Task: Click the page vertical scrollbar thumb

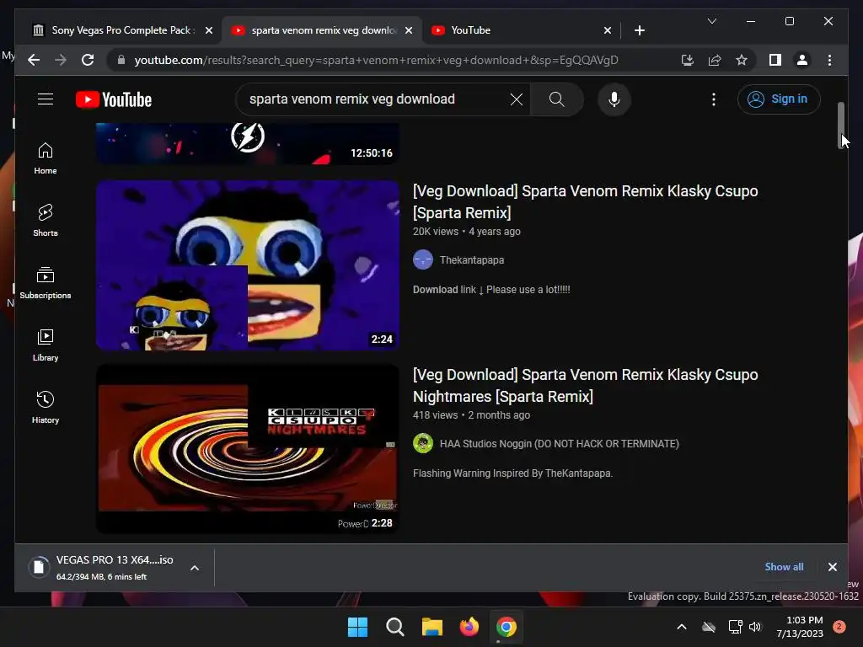Action: pyautogui.click(x=841, y=126)
